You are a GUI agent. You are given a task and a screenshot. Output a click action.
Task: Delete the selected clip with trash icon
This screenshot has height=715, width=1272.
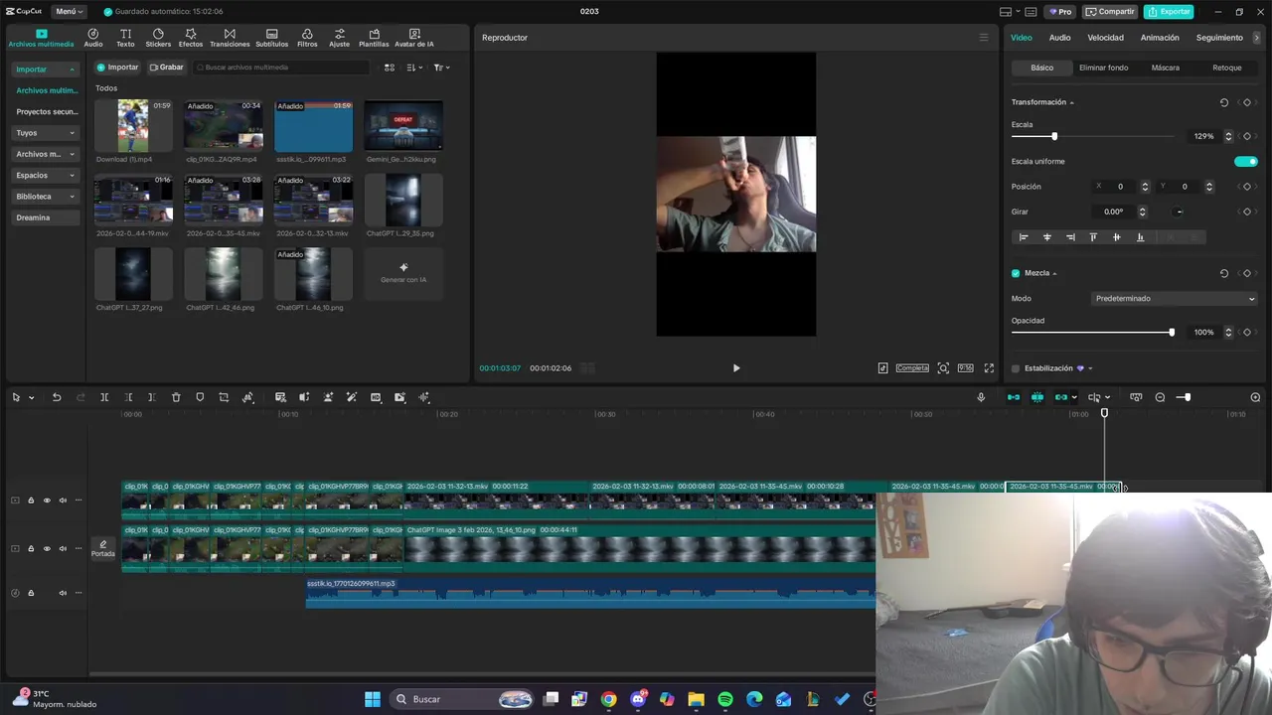176,397
